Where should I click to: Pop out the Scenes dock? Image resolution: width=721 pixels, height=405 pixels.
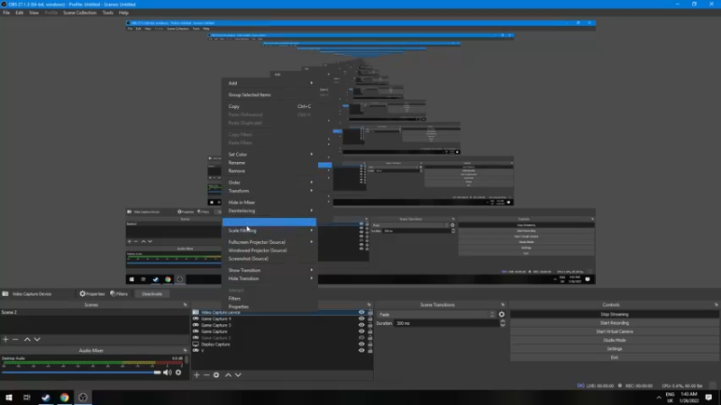[185, 305]
